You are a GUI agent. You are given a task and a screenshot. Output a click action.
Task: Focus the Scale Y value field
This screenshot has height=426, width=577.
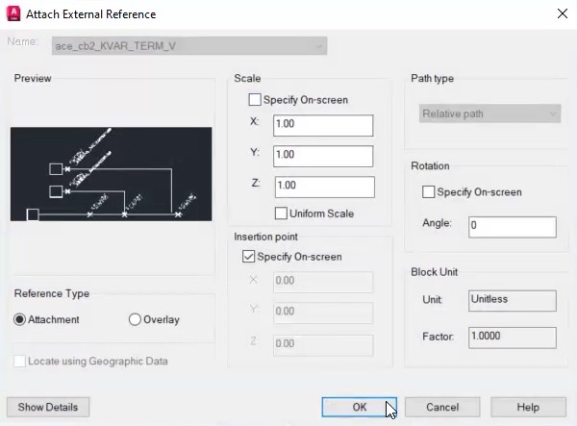(322, 156)
